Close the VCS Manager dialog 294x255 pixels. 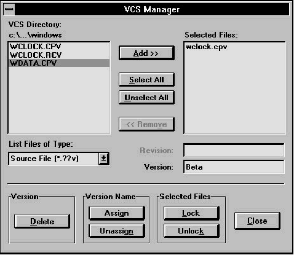(x=257, y=221)
